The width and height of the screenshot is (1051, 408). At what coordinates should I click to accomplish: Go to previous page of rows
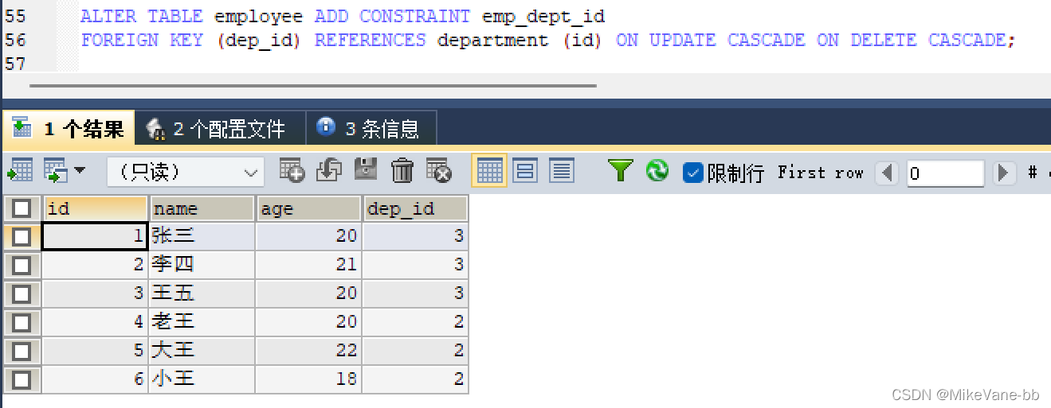tap(888, 173)
